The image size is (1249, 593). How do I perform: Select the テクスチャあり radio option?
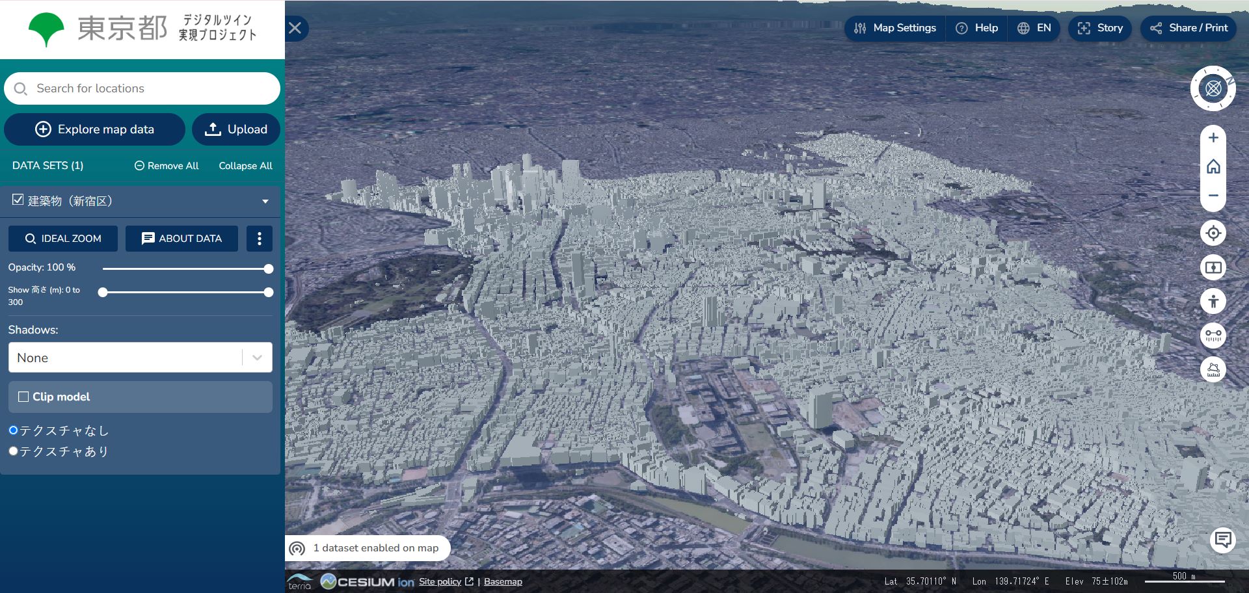[13, 451]
